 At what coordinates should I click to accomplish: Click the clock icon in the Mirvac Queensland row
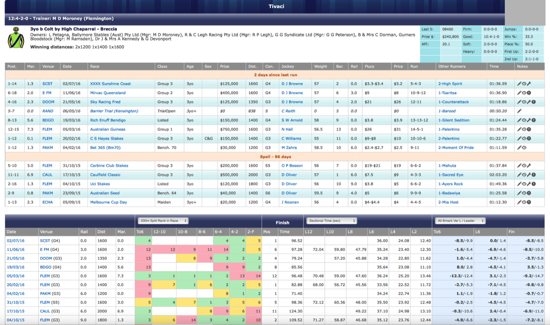[x=524, y=93]
